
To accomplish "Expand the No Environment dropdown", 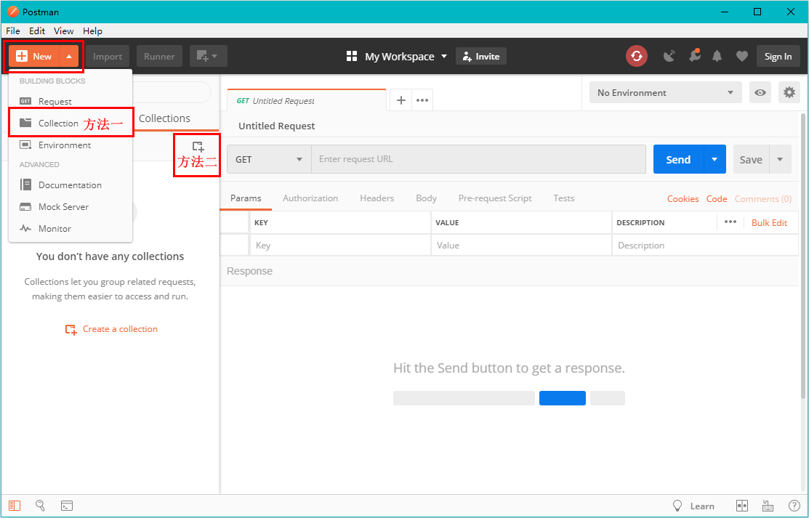I will click(666, 93).
